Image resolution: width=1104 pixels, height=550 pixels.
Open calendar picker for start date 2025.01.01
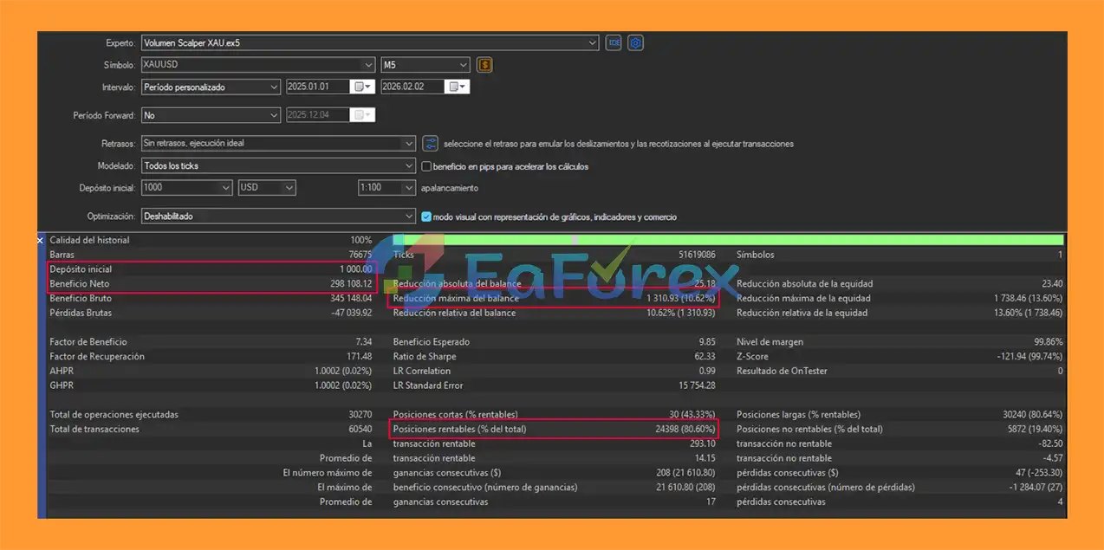click(x=361, y=87)
